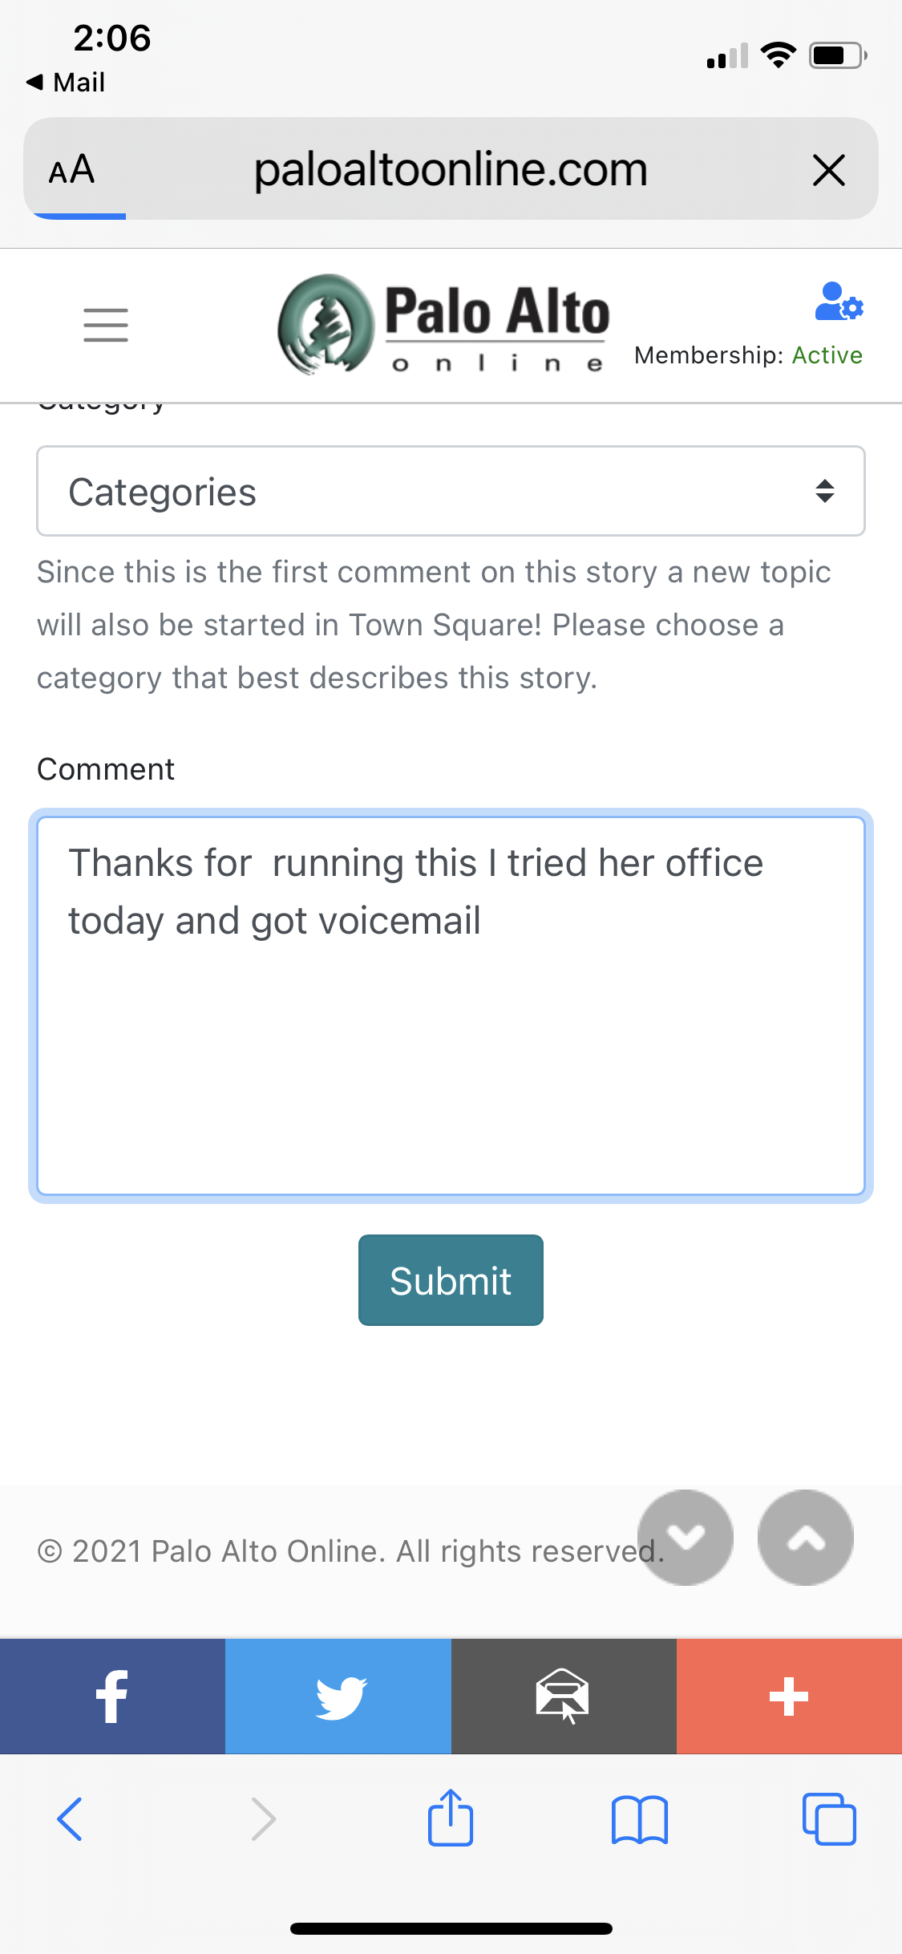Open Safari bookmarks

point(639,1818)
